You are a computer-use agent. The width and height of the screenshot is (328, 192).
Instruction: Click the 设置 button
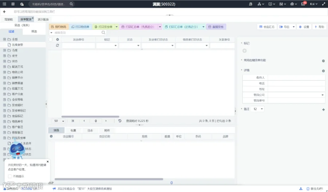304,27
